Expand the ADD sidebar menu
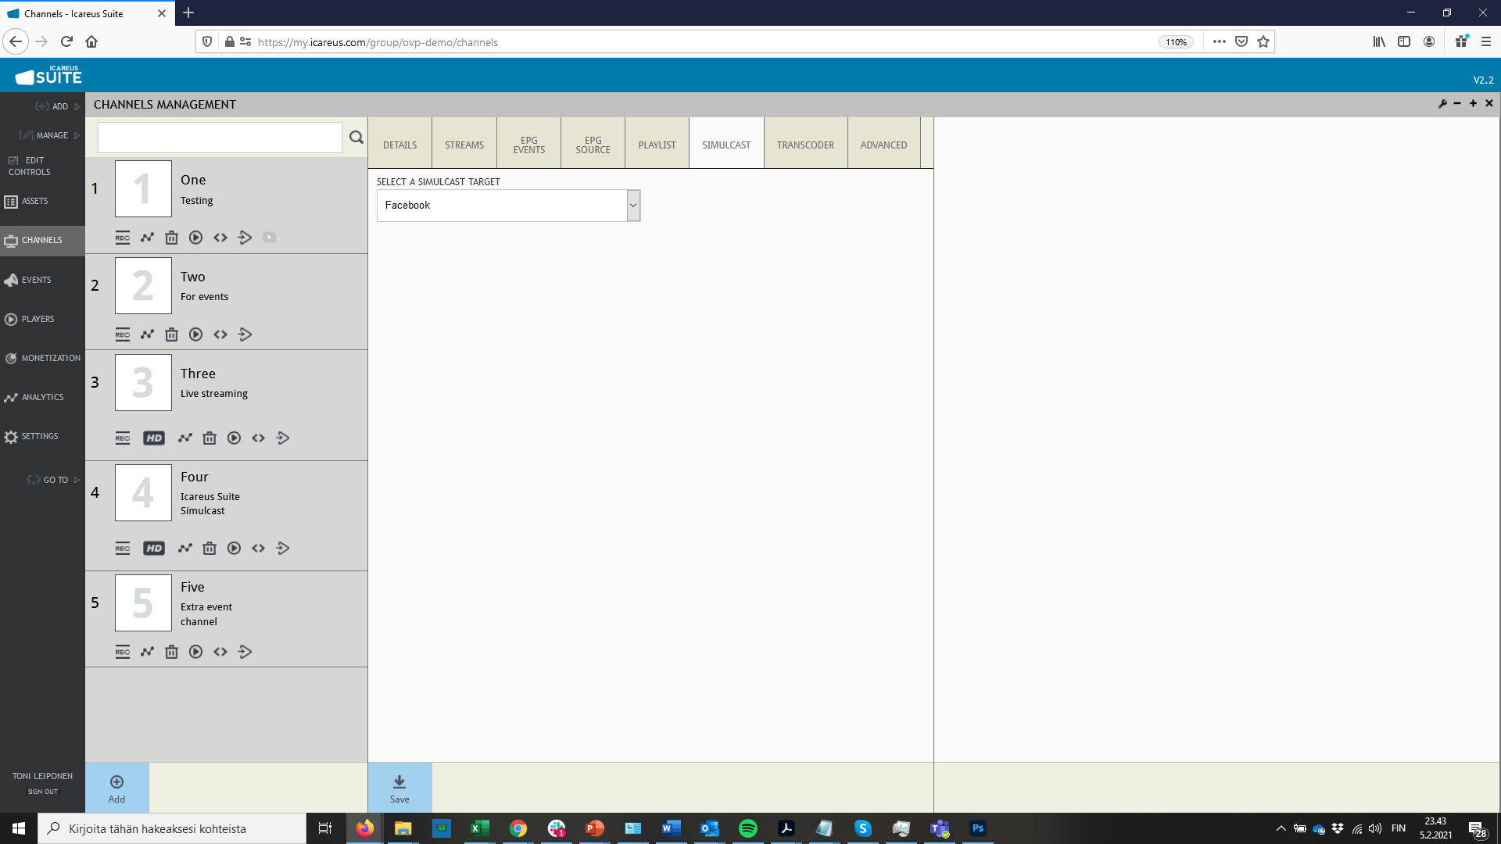The width and height of the screenshot is (1501, 844). tap(59, 106)
